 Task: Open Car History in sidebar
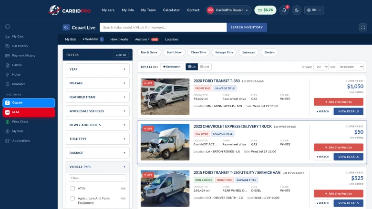point(20,46)
